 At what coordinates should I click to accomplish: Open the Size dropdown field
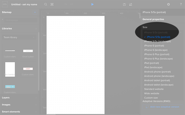pos(163,32)
